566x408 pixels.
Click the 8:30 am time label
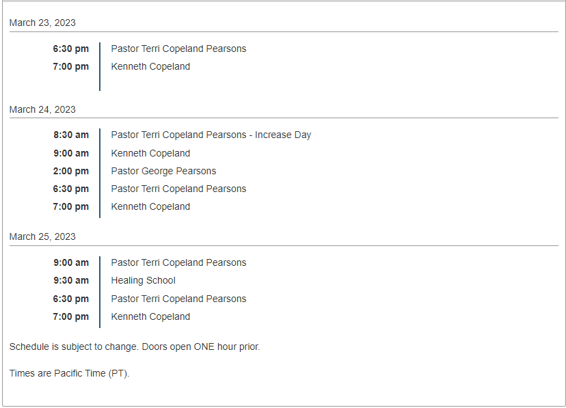click(71, 135)
